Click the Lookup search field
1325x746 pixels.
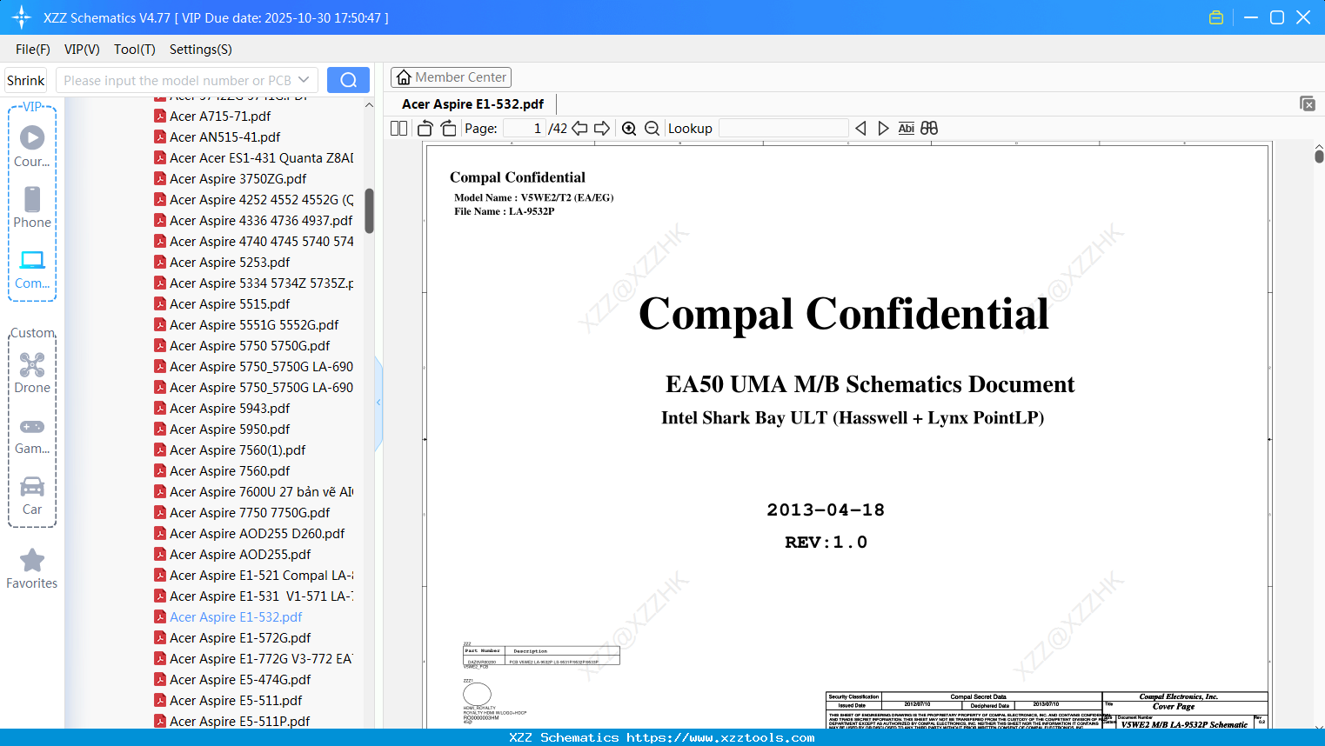[784, 129]
